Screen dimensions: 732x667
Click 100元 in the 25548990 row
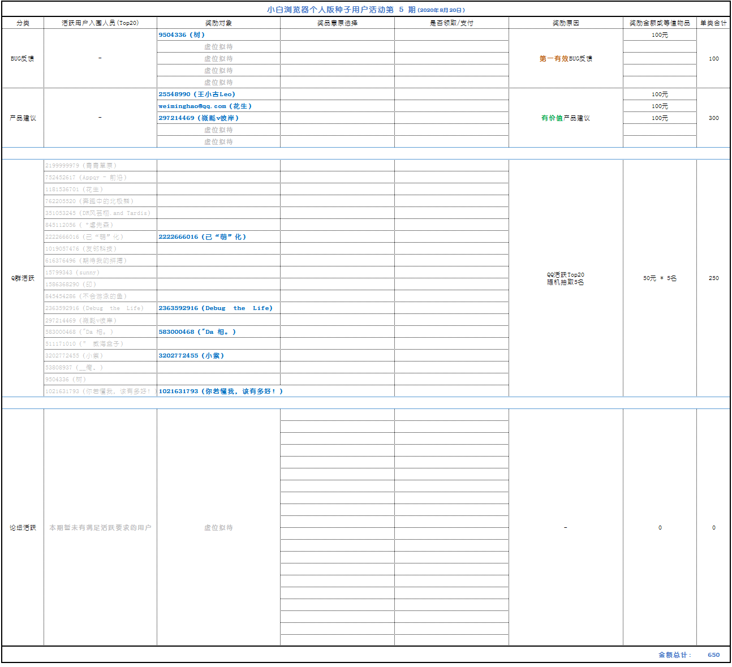[660, 94]
